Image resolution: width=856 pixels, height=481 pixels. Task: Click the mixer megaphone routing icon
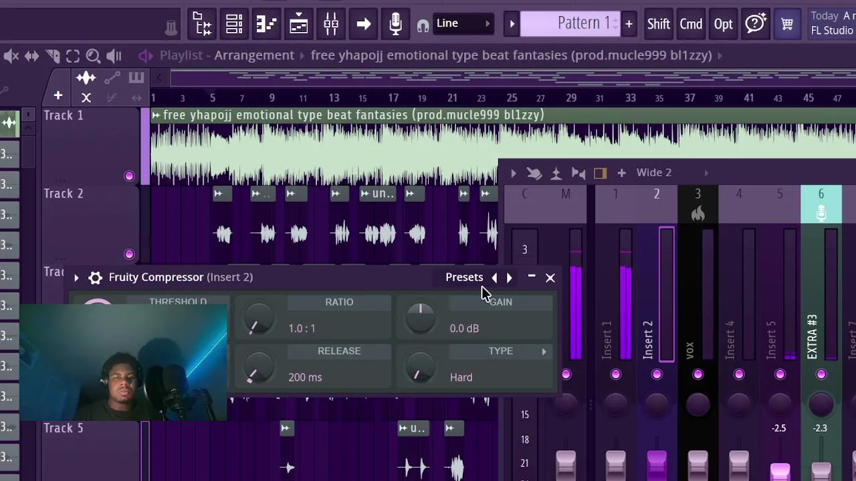[578, 173]
